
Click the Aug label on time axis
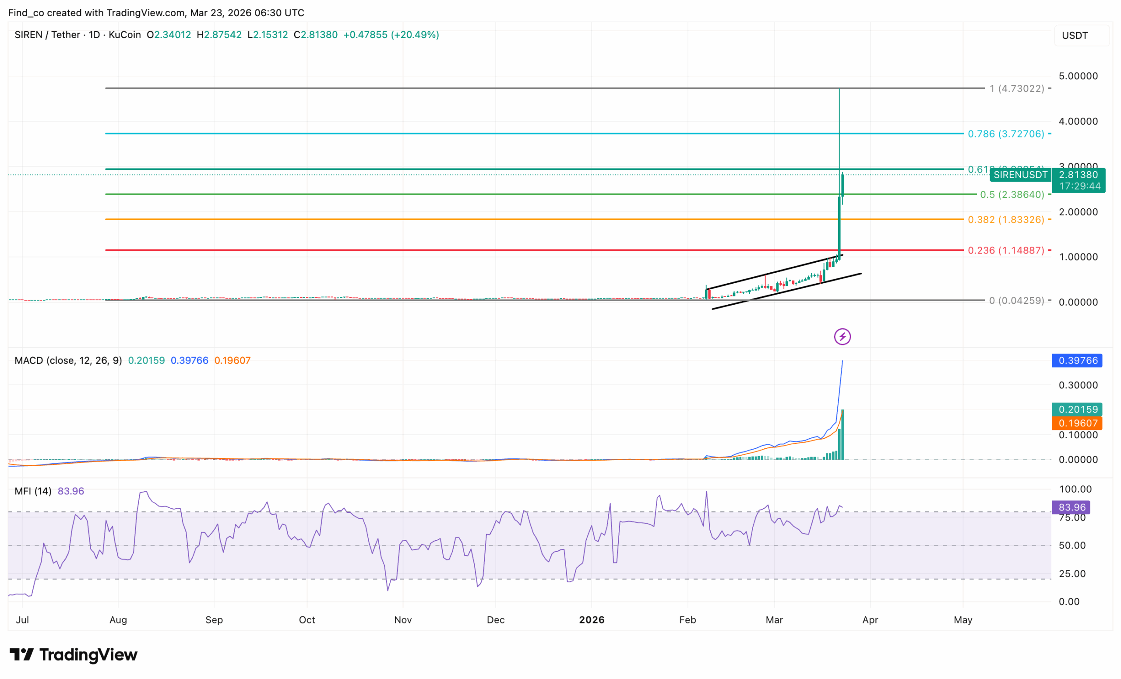118,619
